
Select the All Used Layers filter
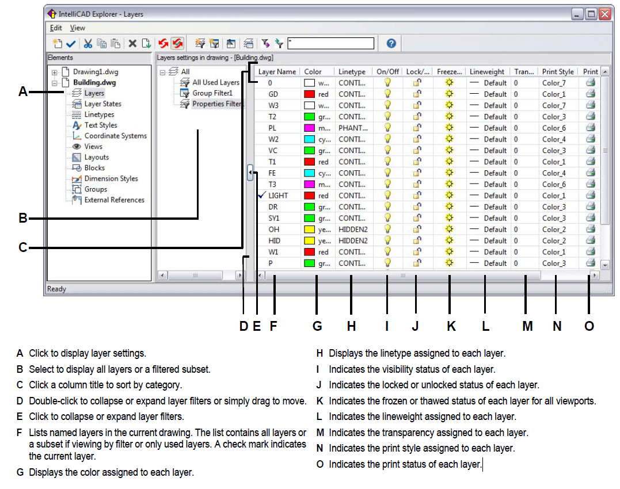click(216, 82)
